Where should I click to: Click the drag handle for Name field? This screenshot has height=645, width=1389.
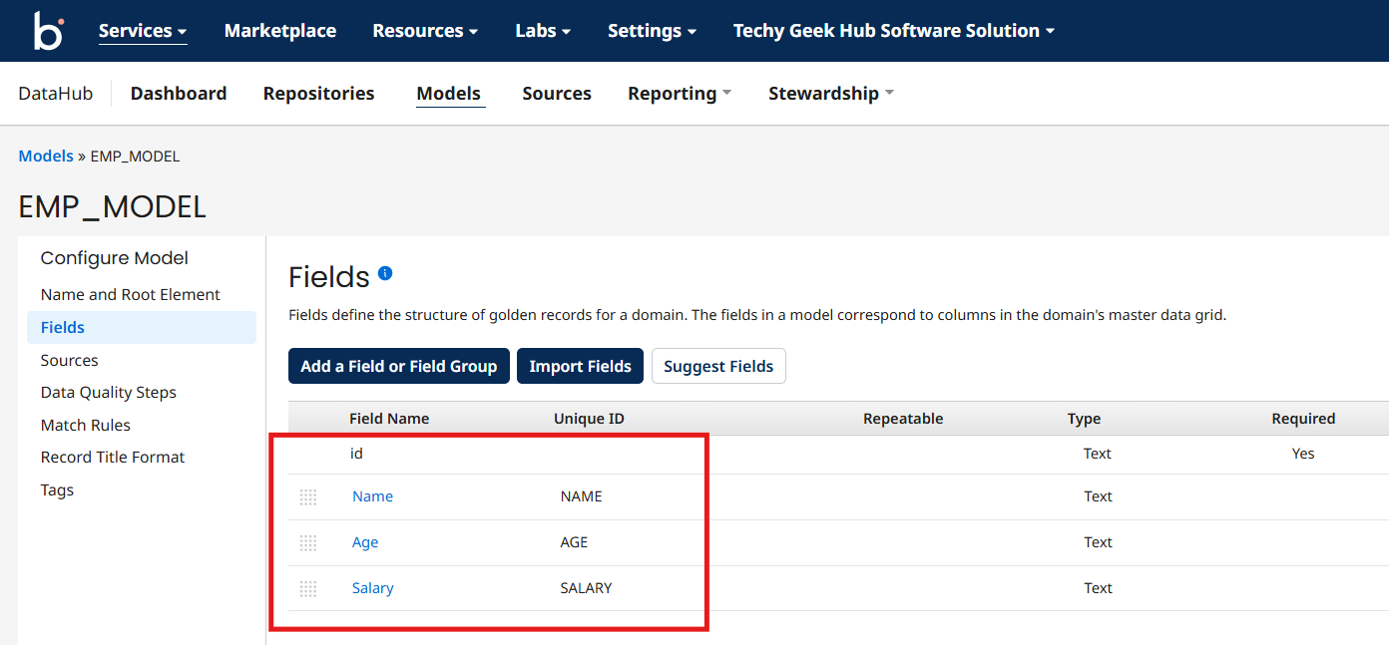pyautogui.click(x=308, y=496)
